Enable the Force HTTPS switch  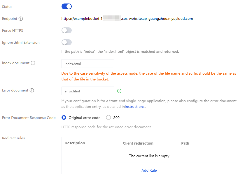(x=66, y=30)
